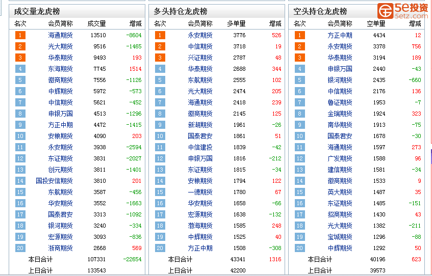Select previous day total 133543
The height and width of the screenshot is (276, 432).
tap(97, 270)
